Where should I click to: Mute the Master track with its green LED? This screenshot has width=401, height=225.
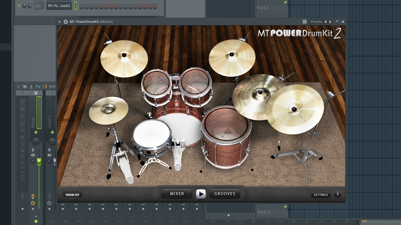(x=36, y=132)
